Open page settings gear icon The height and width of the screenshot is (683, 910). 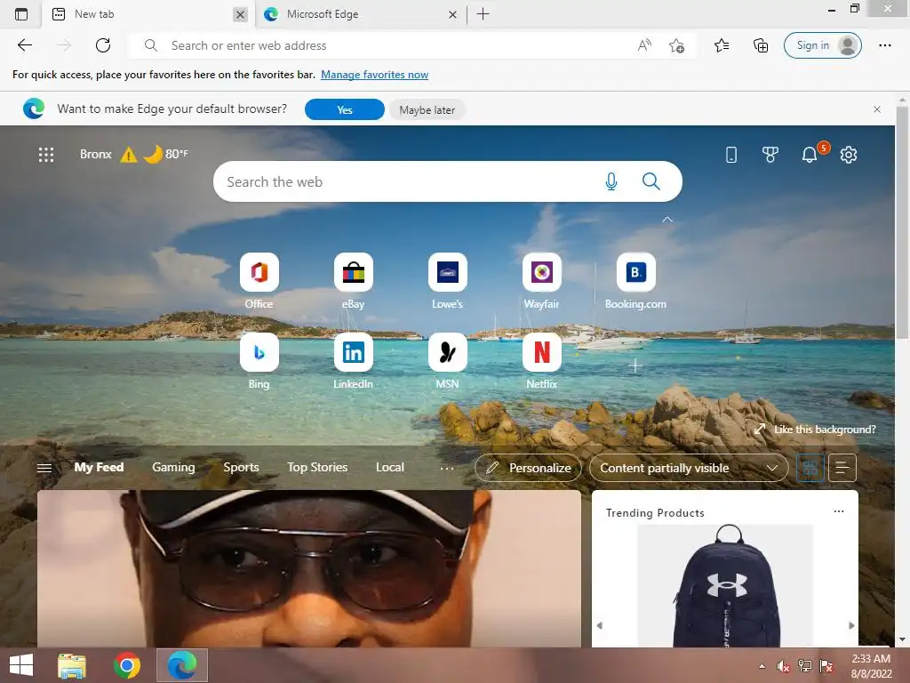[849, 155]
